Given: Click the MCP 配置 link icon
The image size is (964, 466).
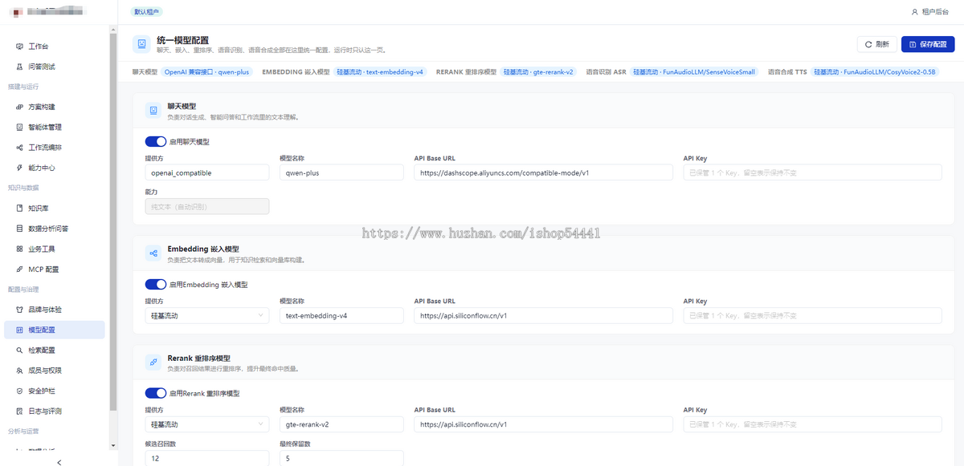Looking at the screenshot, I should pos(20,269).
